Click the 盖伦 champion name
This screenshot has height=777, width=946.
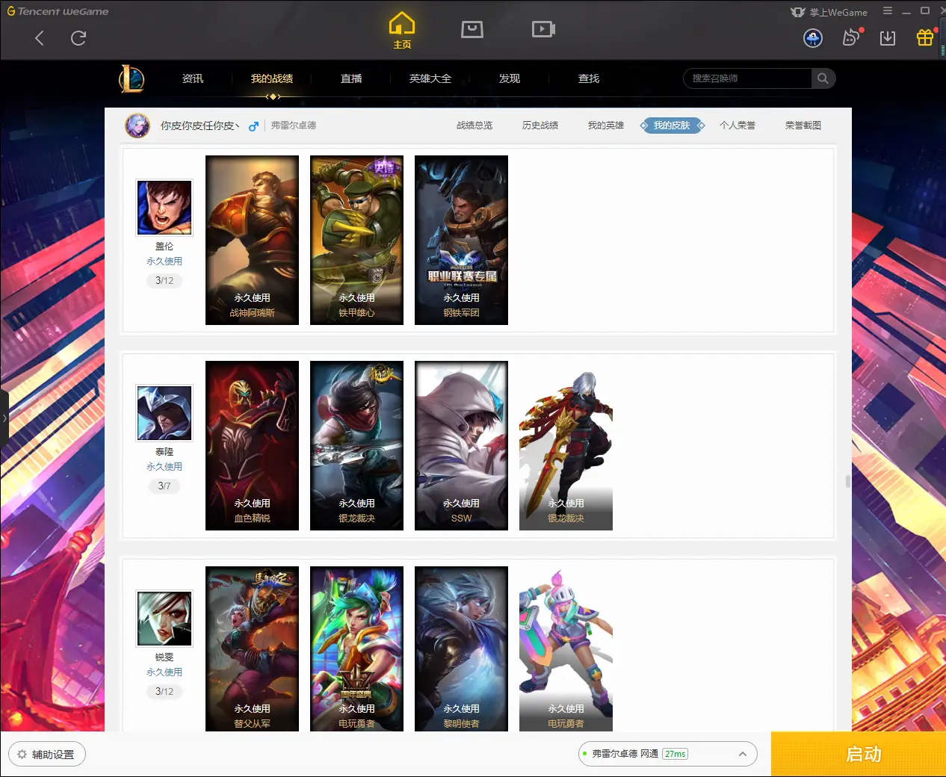coord(164,247)
